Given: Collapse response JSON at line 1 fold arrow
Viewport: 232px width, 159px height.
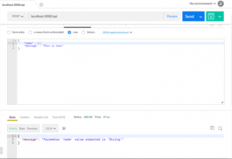Looking at the screenshot, I should 15,136.
